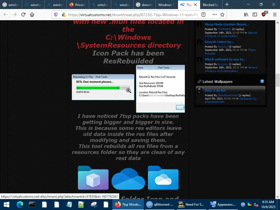
Task: Click the page scrollbar down arrow
Action: pos(278,197)
